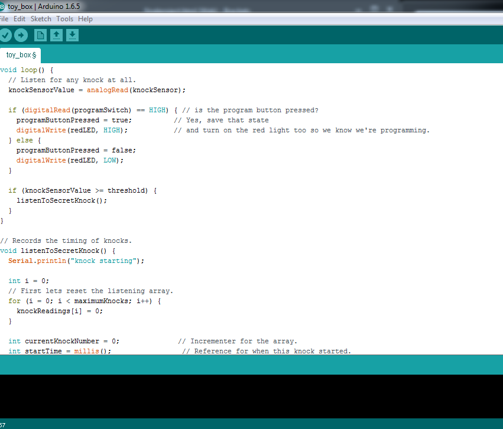The image size is (503, 429).
Task: Click comment '// Incrementer for the array.'
Action: tap(238, 341)
